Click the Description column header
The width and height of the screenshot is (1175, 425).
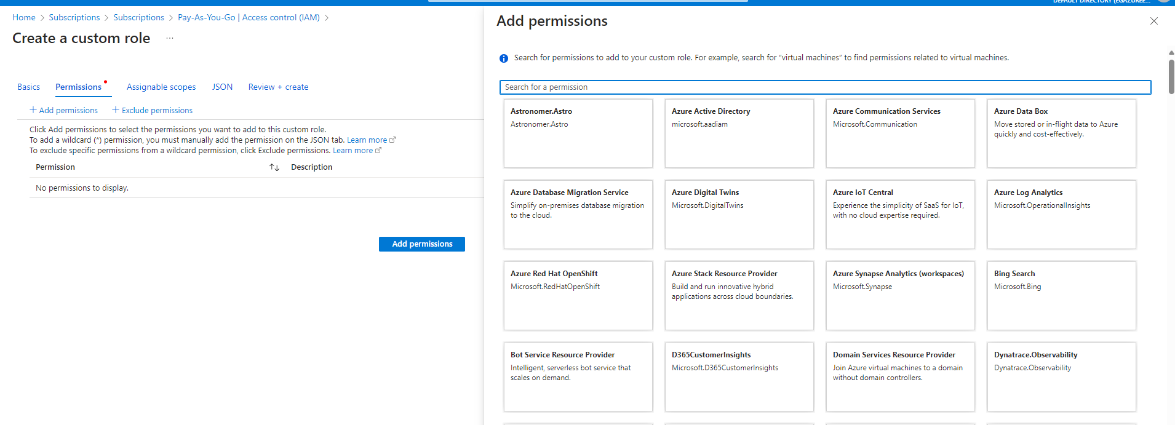312,167
